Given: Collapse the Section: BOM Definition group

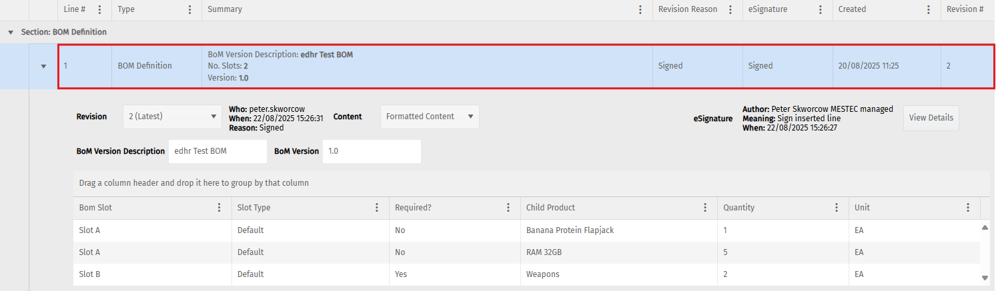Looking at the screenshot, I should [11, 32].
